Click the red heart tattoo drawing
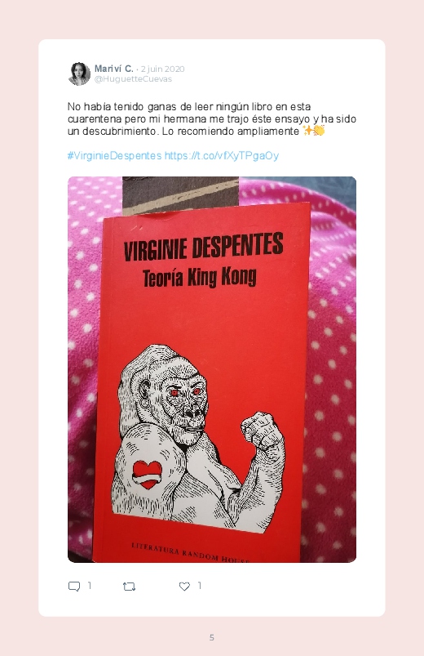This screenshot has height=656, width=424. 147,475
